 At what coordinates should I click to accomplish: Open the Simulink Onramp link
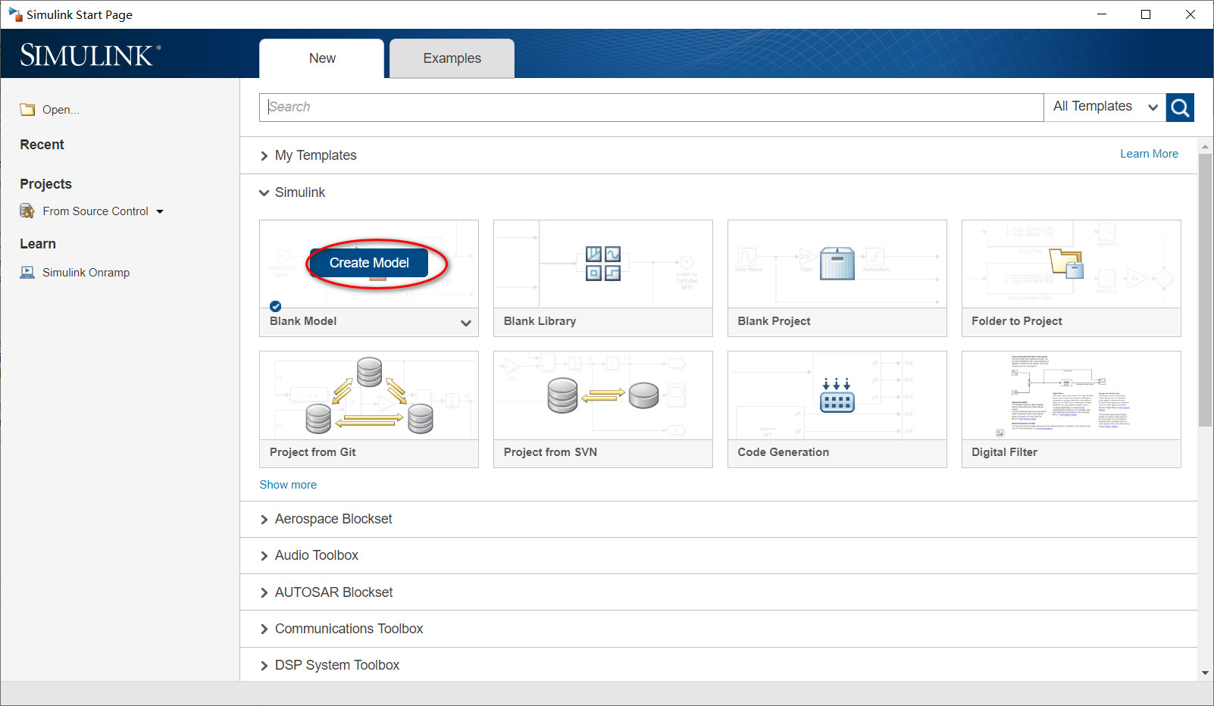(86, 273)
